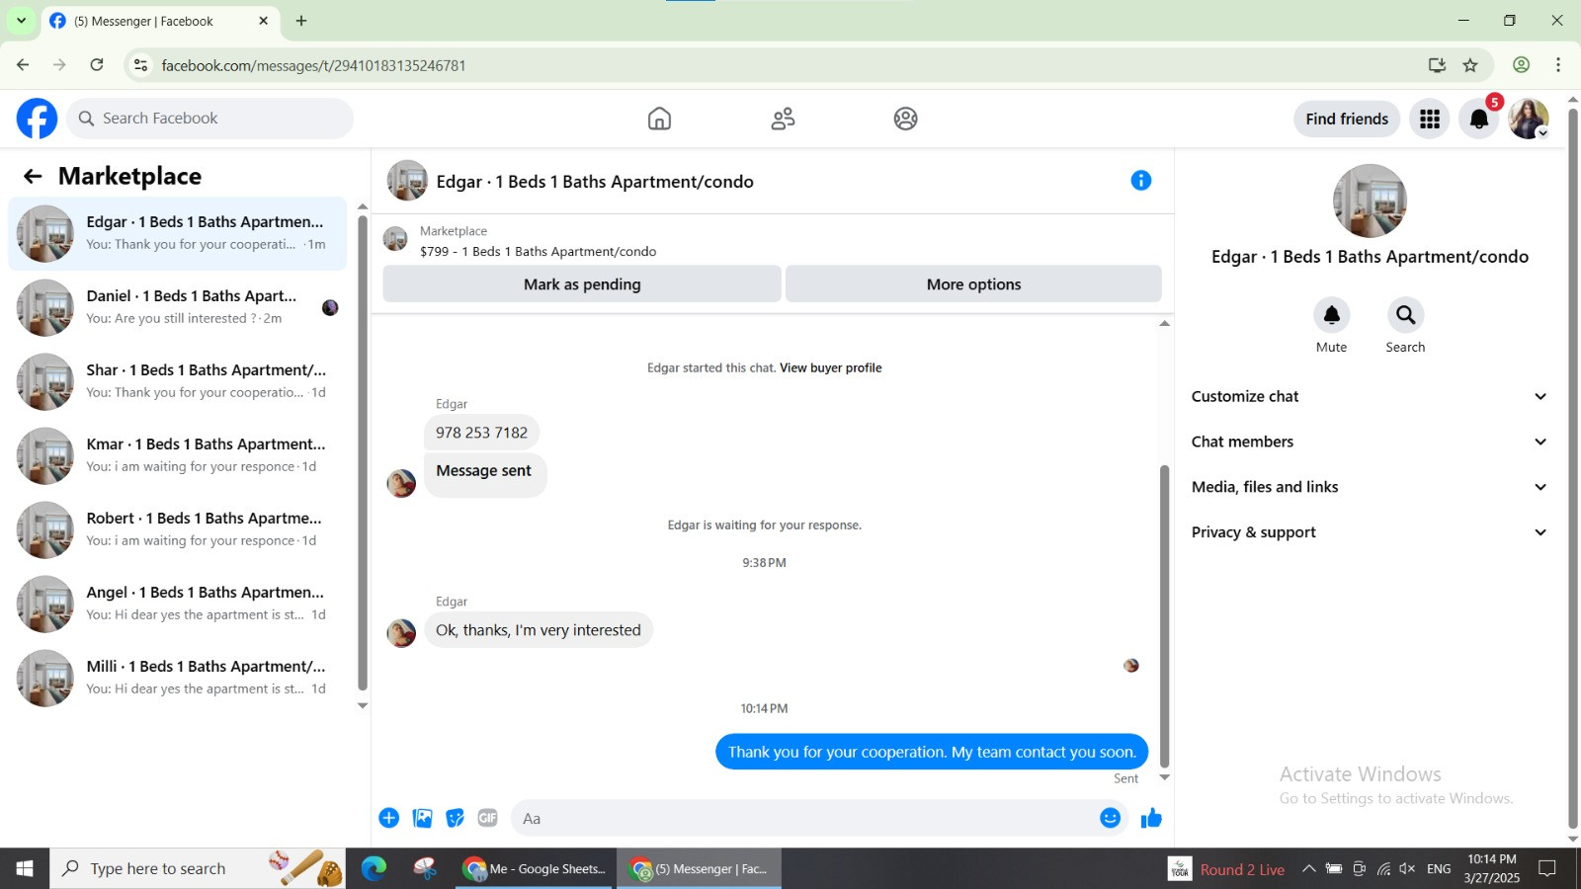Open the Milli apartment chat

tap(178, 678)
